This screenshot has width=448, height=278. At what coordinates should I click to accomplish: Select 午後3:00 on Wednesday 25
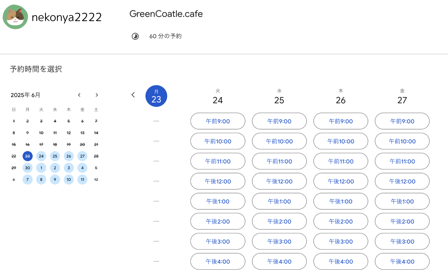pyautogui.click(x=279, y=241)
